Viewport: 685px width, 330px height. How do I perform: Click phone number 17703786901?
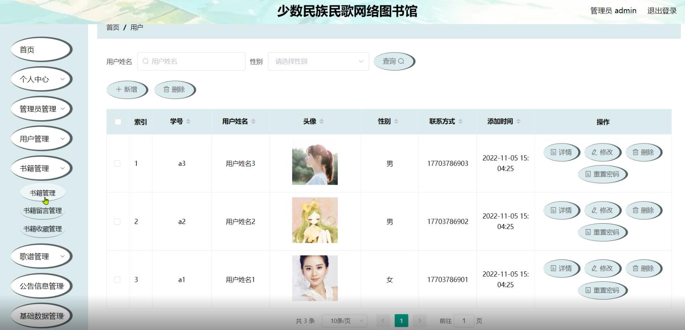click(448, 280)
